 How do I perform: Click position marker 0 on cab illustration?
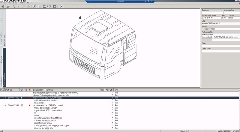click(x=80, y=18)
